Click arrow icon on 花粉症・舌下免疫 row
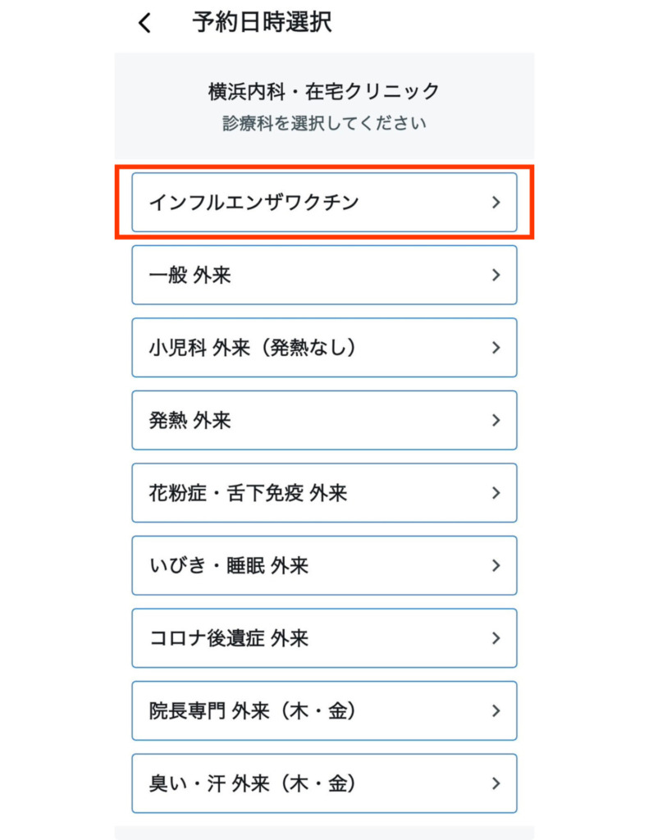 click(496, 493)
